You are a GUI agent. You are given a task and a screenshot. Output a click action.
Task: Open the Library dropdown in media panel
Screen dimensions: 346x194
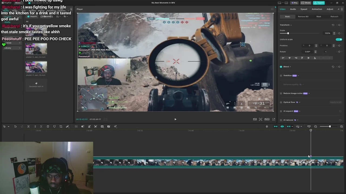click(12, 48)
